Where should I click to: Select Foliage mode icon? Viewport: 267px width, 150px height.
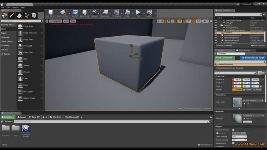pyautogui.click(x=27, y=16)
